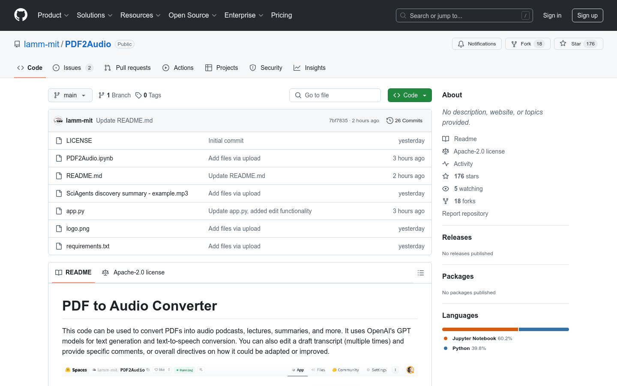
Task: Click the file icon next to logo.png
Action: [x=59, y=229]
